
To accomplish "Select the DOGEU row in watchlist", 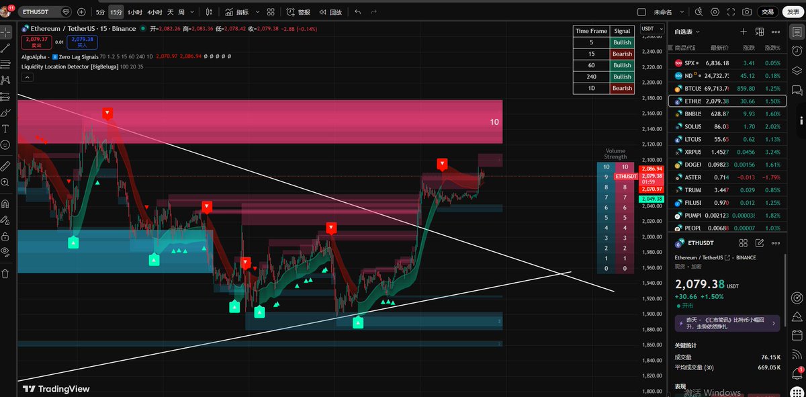I will click(x=727, y=165).
